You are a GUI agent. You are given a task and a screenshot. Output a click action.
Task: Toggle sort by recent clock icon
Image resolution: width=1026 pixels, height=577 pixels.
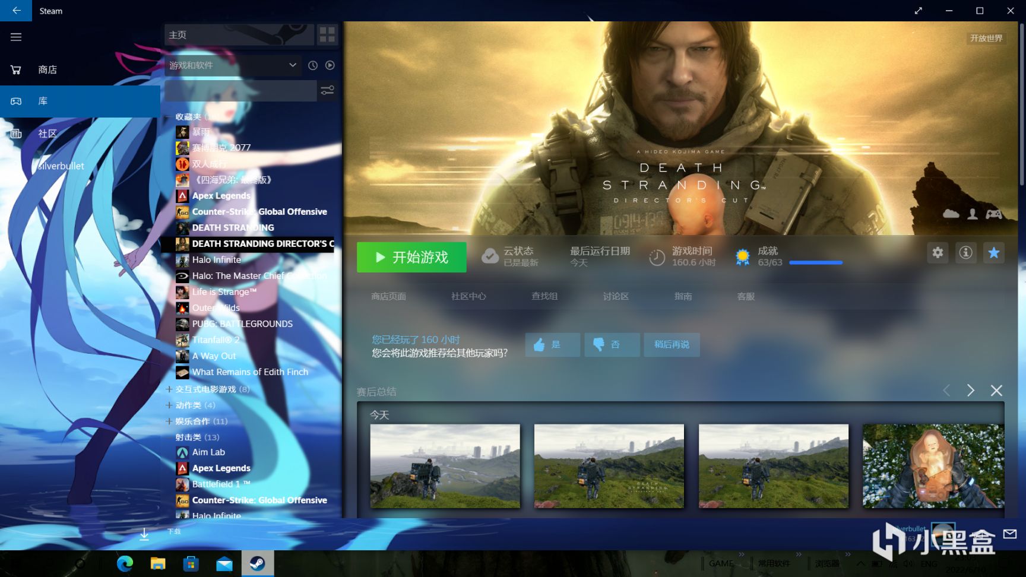pyautogui.click(x=313, y=65)
